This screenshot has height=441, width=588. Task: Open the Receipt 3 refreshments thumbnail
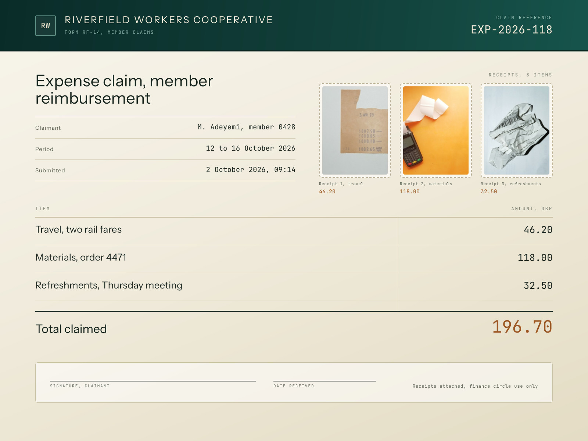coord(517,130)
